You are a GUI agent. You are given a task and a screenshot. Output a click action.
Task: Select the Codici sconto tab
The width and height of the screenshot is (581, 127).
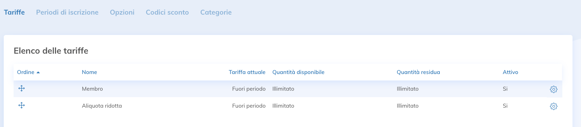click(167, 12)
